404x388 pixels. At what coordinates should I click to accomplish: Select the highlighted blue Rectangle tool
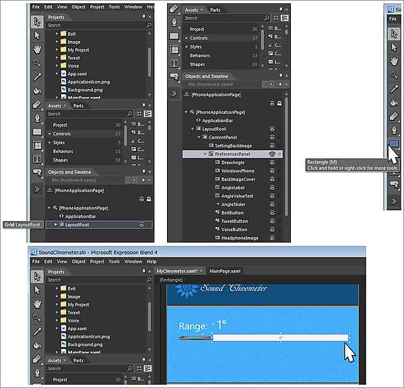tap(394, 145)
